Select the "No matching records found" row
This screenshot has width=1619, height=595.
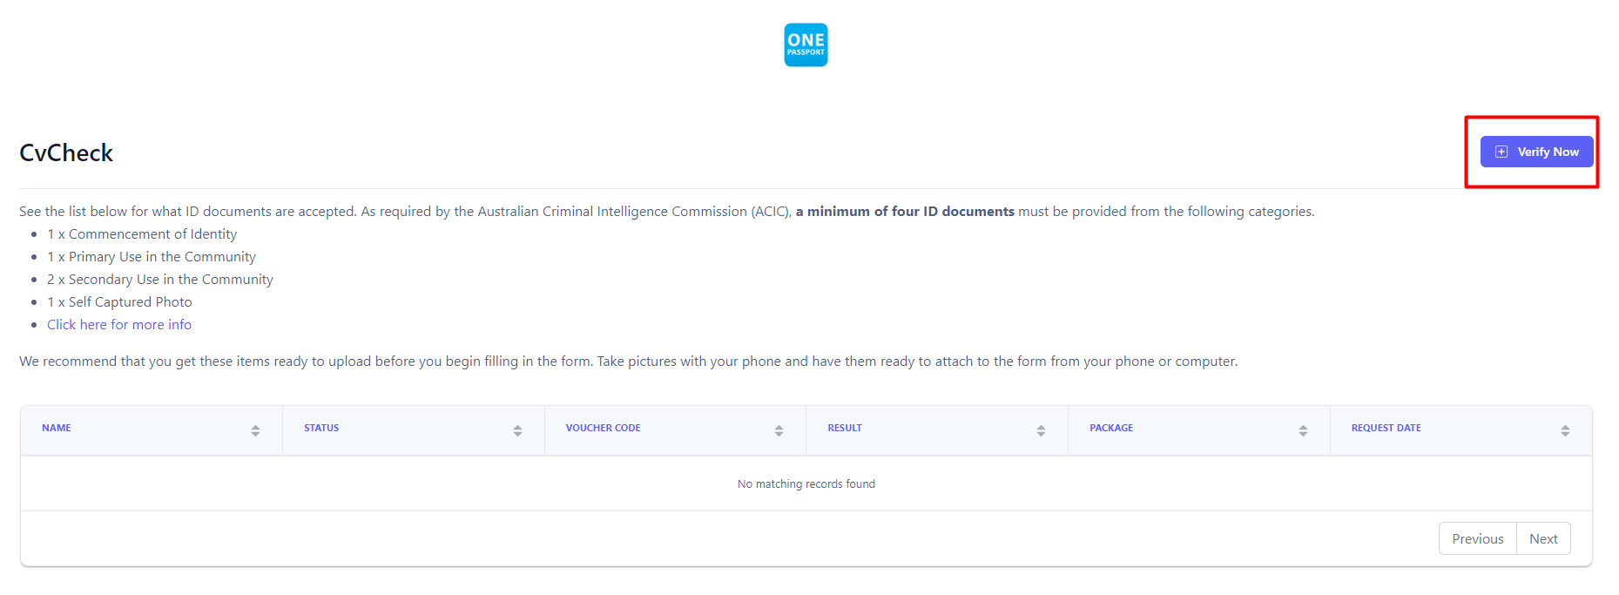click(806, 483)
